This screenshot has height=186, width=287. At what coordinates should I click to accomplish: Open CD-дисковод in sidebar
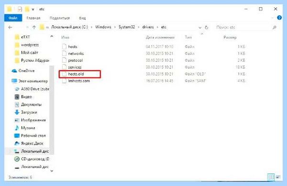35,159
